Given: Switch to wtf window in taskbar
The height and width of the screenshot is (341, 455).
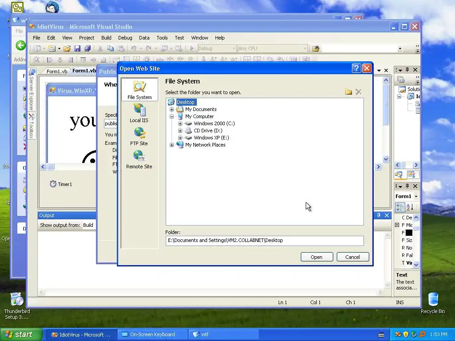Looking at the screenshot, I should [x=224, y=334].
